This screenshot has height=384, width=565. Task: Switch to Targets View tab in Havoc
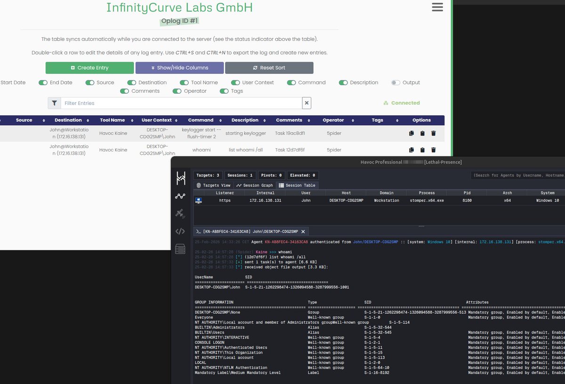pyautogui.click(x=213, y=185)
